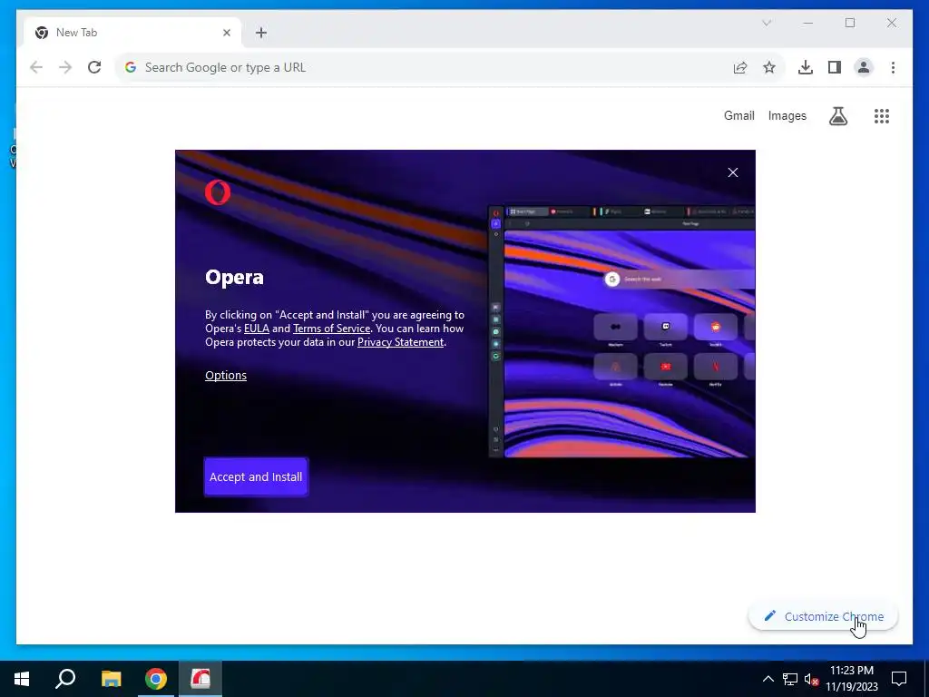Open the Windows notification center
The height and width of the screenshot is (697, 929).
tap(899, 679)
